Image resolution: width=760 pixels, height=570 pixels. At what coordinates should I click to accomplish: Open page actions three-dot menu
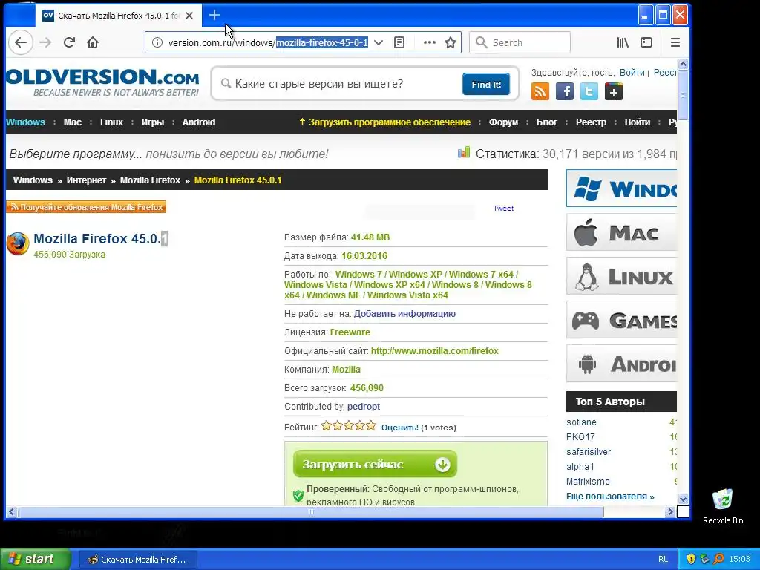430,42
